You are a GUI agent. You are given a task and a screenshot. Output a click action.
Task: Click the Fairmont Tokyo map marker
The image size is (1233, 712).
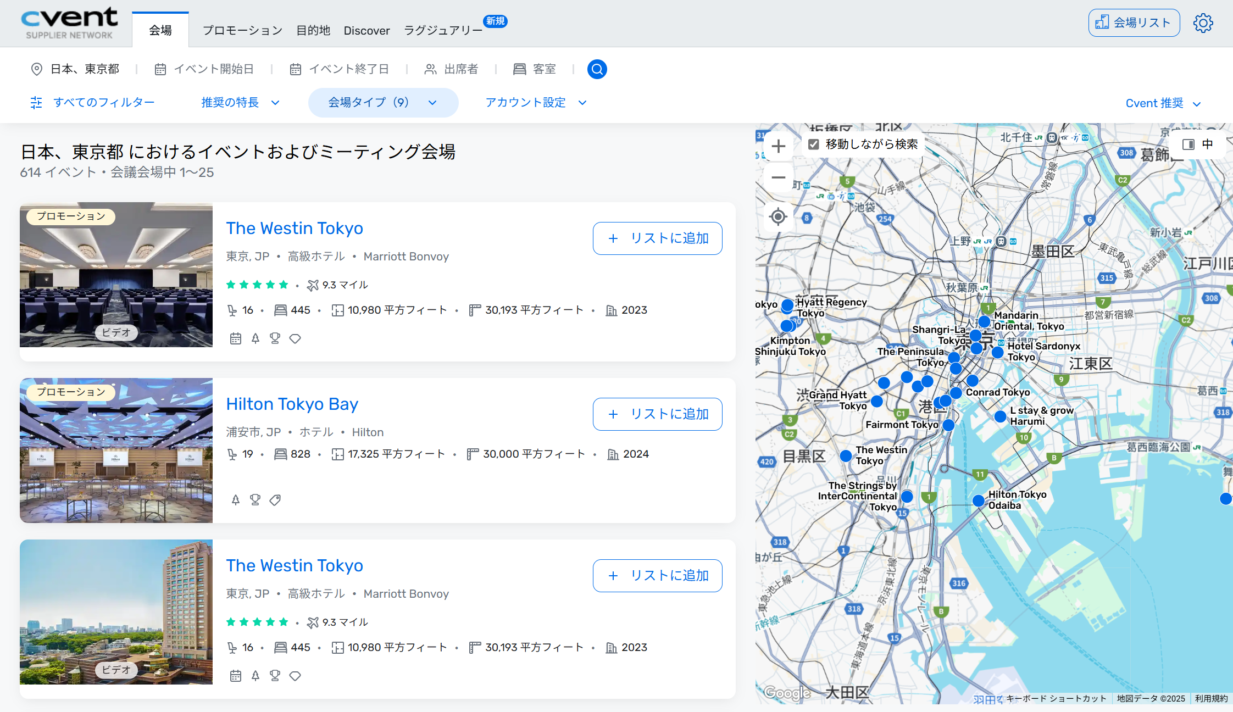[948, 425]
